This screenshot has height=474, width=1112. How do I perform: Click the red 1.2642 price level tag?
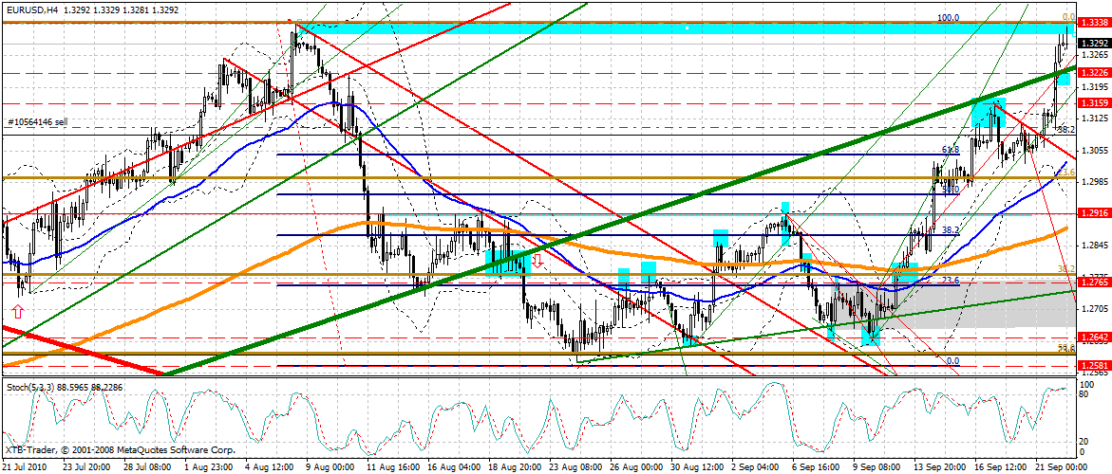click(x=1093, y=337)
